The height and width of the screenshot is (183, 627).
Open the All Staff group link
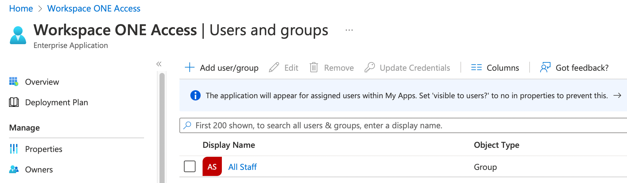(x=242, y=167)
